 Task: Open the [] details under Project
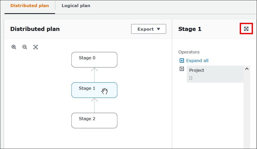[x=191, y=78]
